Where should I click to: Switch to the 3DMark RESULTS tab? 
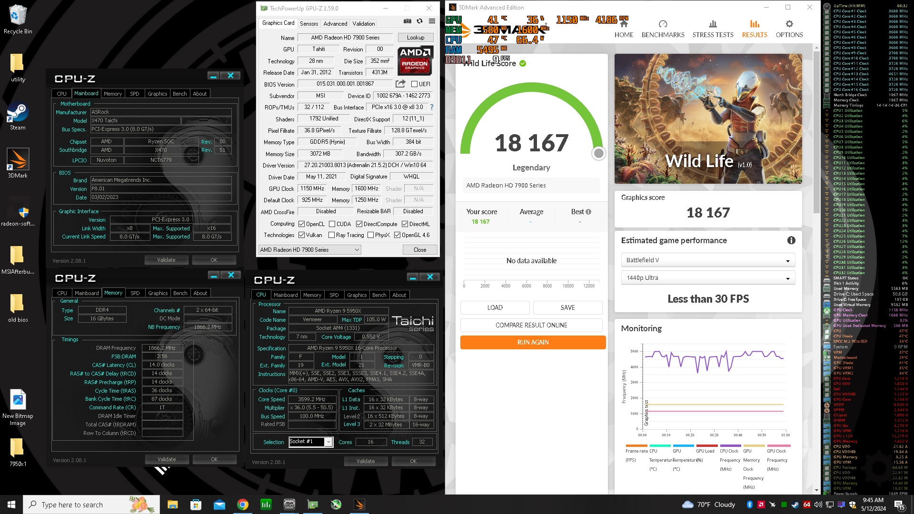(x=755, y=29)
